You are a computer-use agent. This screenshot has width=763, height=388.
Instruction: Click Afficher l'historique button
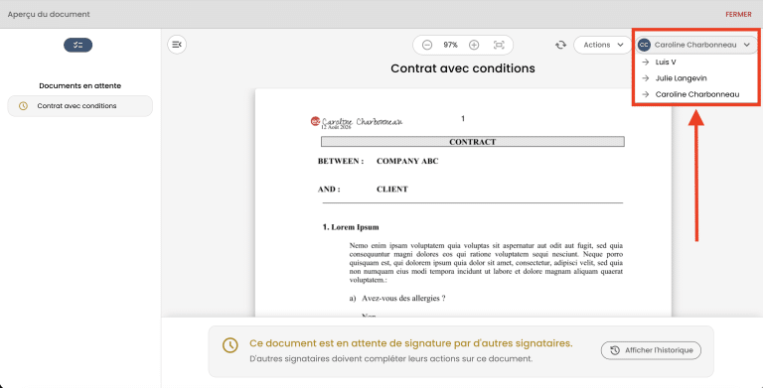[651, 350]
